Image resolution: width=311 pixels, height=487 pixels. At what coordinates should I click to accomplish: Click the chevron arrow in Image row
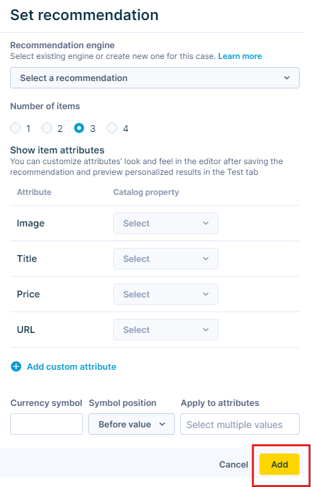click(x=205, y=223)
